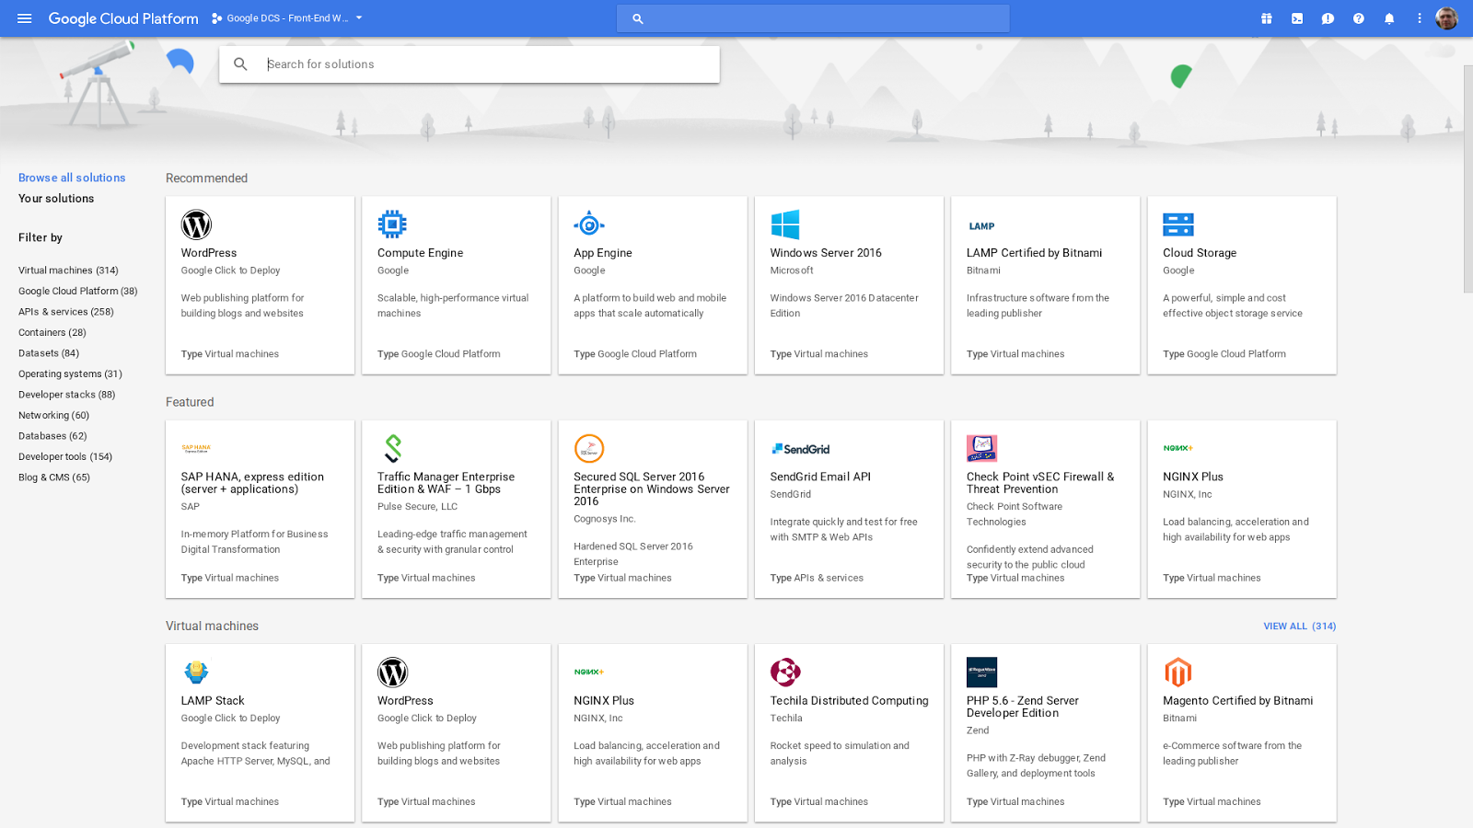Screen dimensions: 1473x828
Task: Click the WordPress logo in Recommended
Action: 196,224
